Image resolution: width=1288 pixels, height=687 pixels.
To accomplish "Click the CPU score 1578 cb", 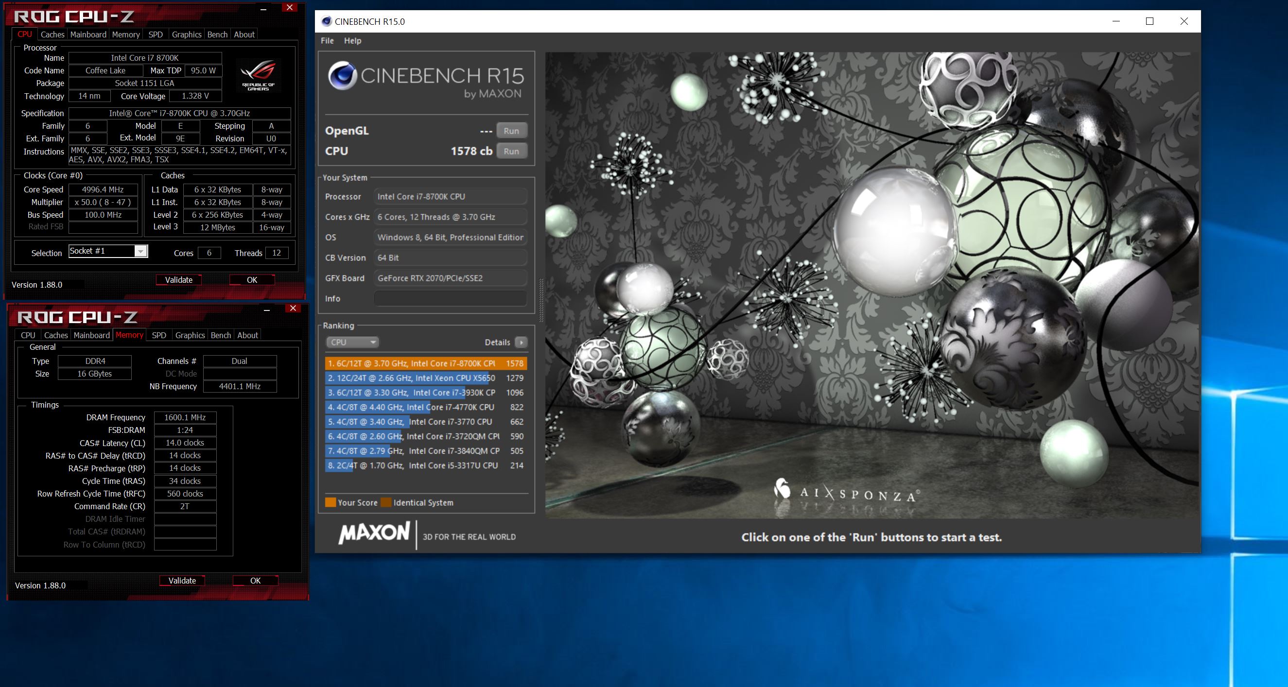I will pos(471,151).
